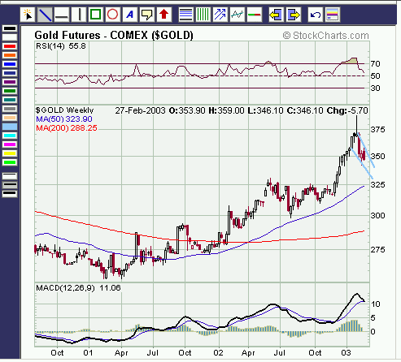Set thick line thickness
401x362 pixels.
coord(10,193)
